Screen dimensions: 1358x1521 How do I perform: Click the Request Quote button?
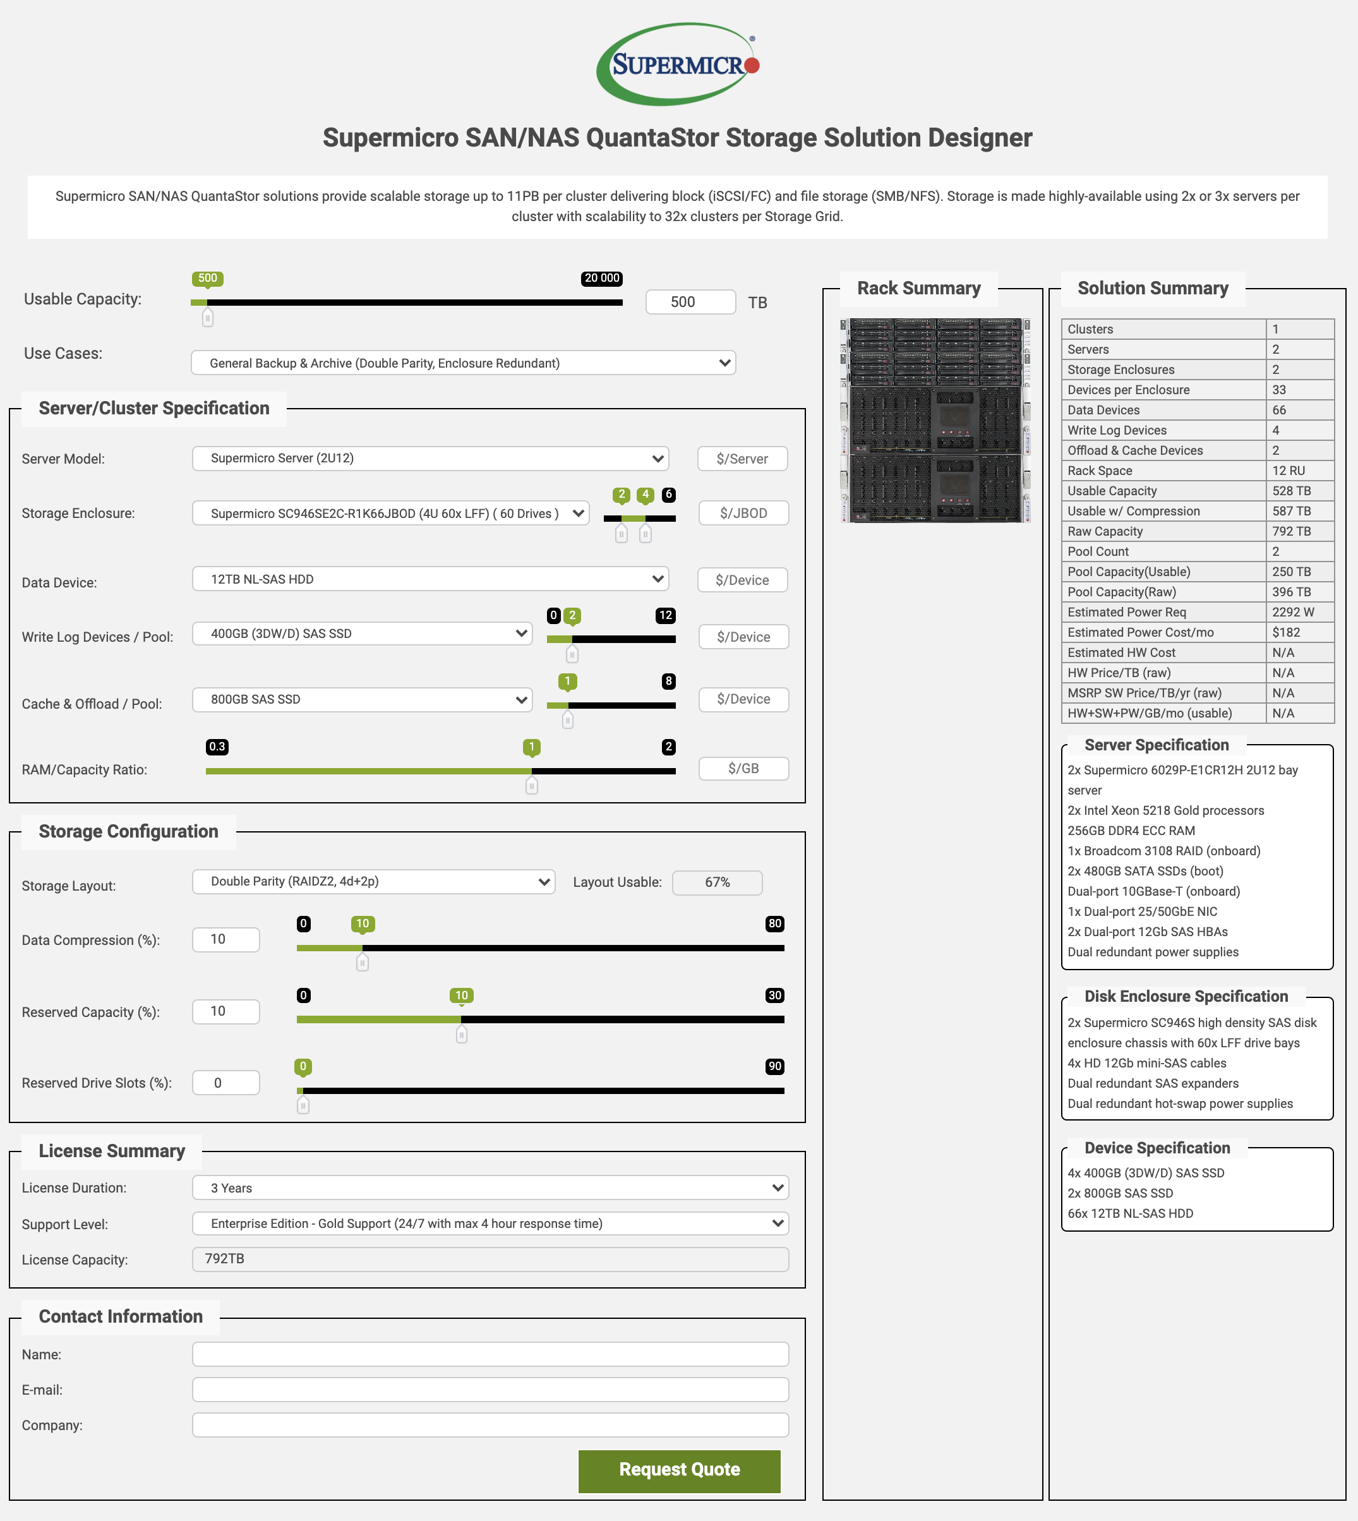[x=679, y=1469]
